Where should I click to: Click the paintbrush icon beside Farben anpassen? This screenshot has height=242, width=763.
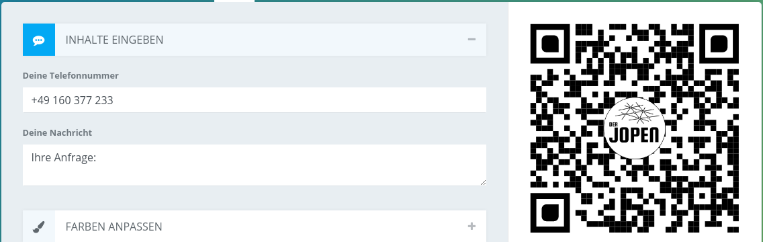[39, 227]
